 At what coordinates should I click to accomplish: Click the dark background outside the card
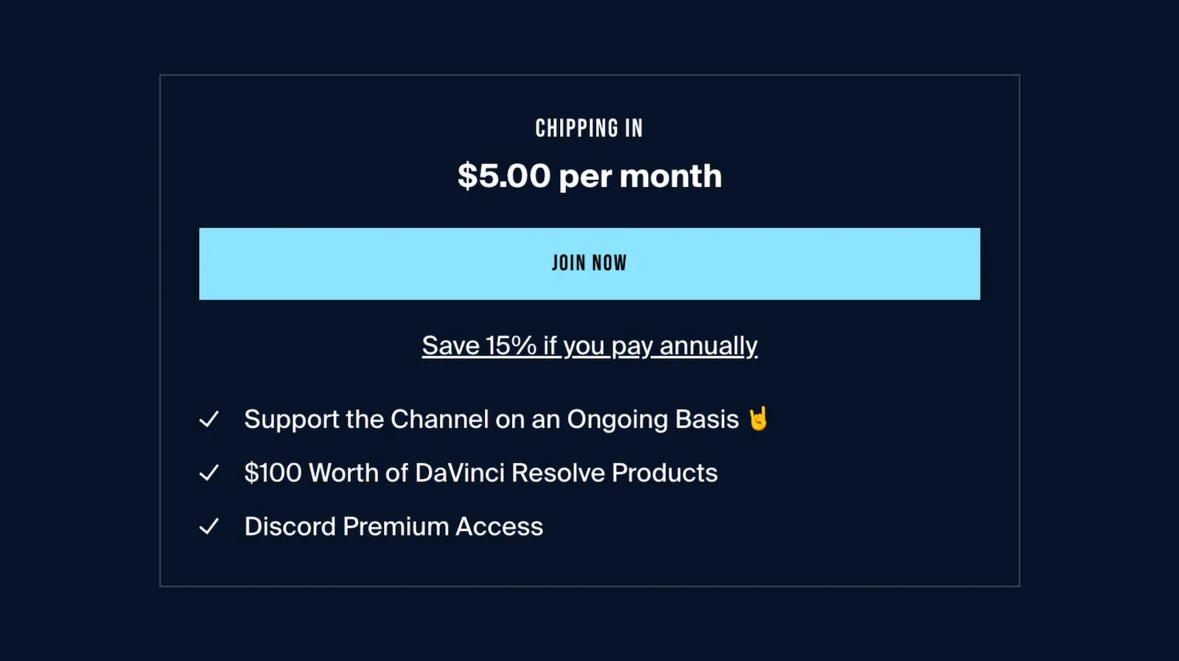[74, 332]
